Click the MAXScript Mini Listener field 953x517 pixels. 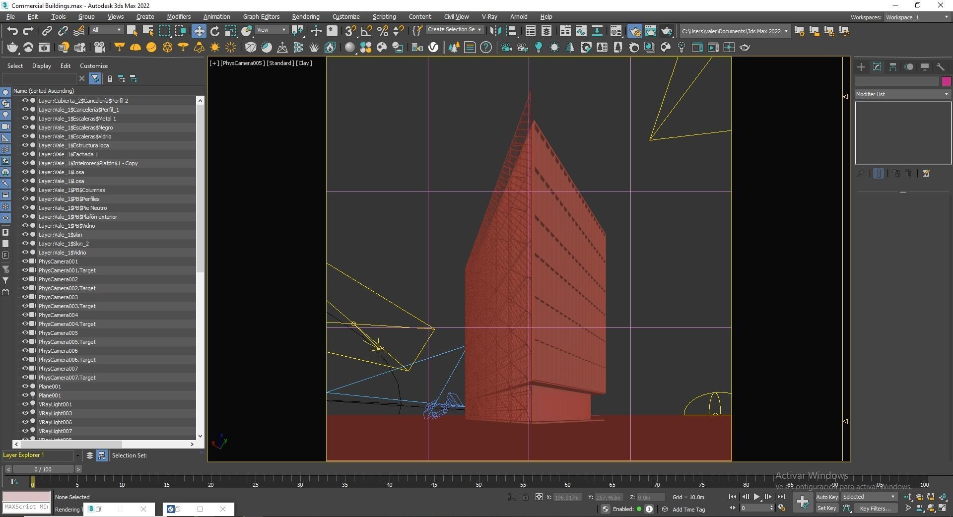[x=26, y=507]
